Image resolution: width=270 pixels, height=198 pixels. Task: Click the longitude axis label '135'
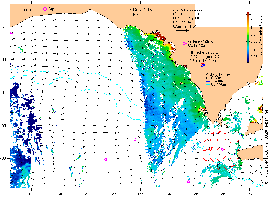[x=195, y=194]
